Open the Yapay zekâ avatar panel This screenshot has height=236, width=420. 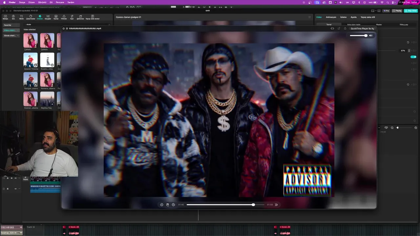tap(93, 17)
